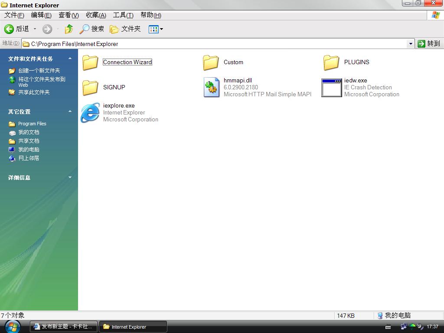Select the PLUGINS folder icon
The height and width of the screenshot is (333, 444).
(x=331, y=62)
